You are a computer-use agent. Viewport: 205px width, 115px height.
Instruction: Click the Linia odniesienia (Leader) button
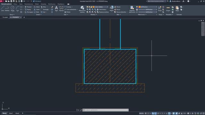(x=70, y=10)
